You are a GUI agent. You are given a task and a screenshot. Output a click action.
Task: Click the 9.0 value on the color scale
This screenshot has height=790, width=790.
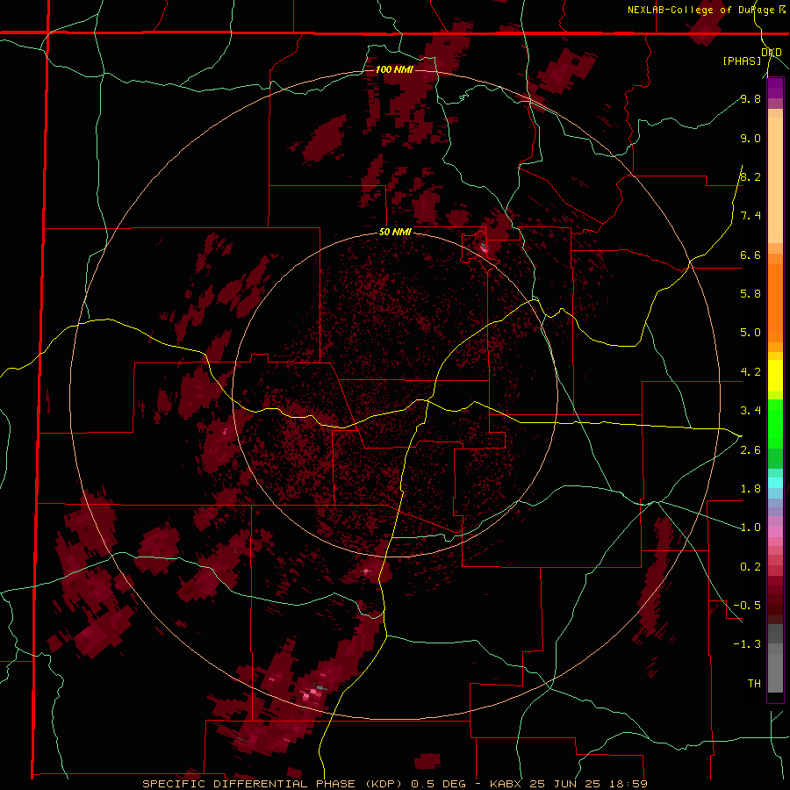click(750, 138)
